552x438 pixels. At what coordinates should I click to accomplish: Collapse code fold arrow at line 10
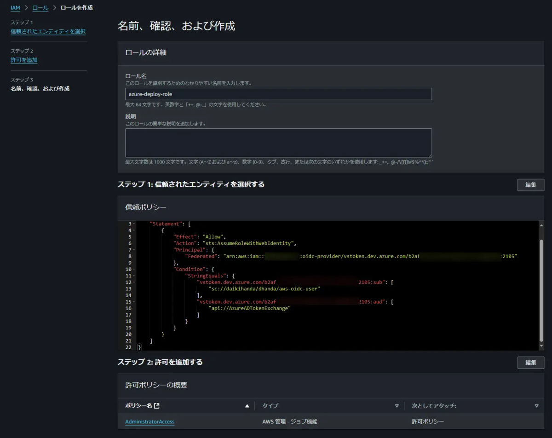pyautogui.click(x=134, y=269)
